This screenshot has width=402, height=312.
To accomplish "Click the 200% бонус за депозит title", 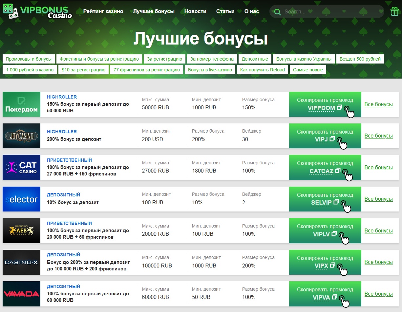I will tap(74, 139).
